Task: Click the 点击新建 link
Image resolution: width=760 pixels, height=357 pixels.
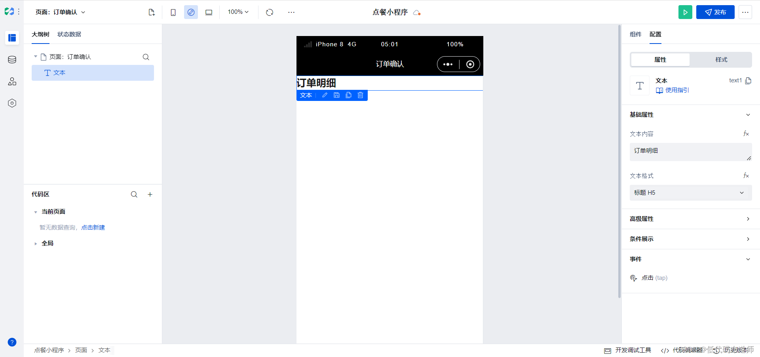Action: (93, 228)
